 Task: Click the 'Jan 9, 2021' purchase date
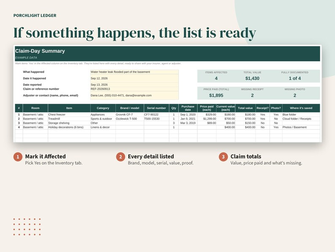click(x=188, y=119)
